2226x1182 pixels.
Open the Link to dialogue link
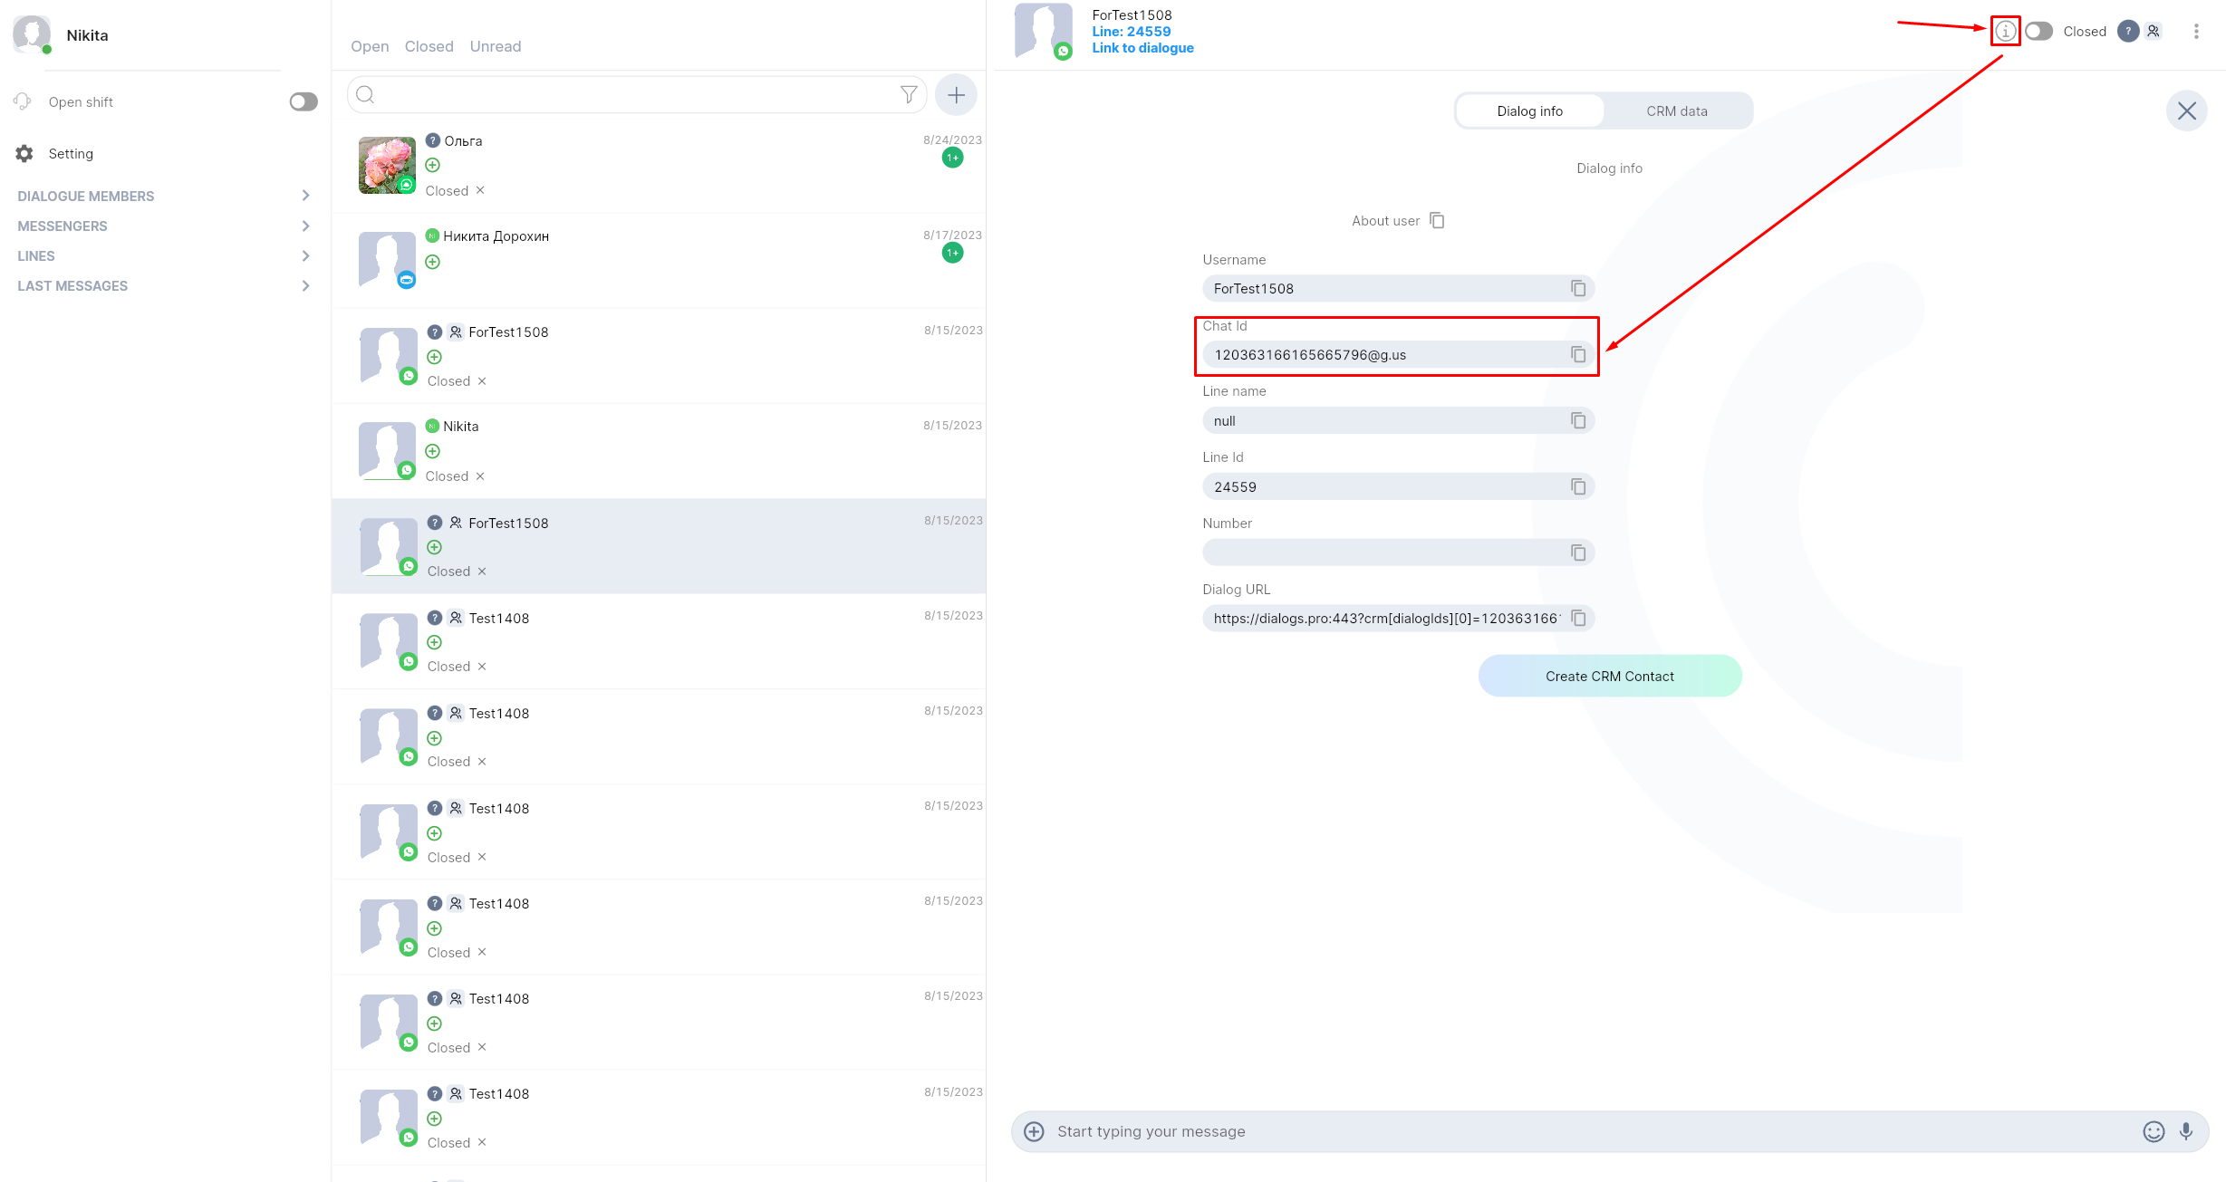(x=1142, y=48)
